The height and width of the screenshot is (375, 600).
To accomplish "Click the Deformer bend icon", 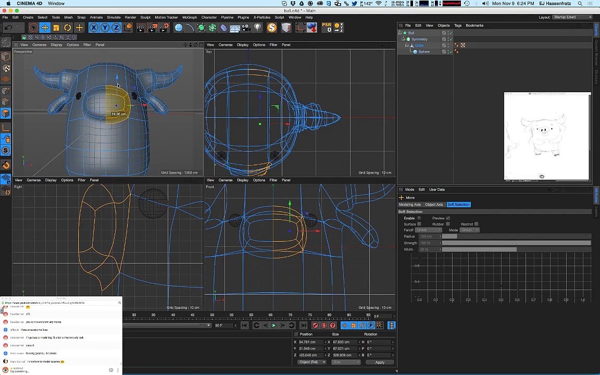I will pos(223,28).
